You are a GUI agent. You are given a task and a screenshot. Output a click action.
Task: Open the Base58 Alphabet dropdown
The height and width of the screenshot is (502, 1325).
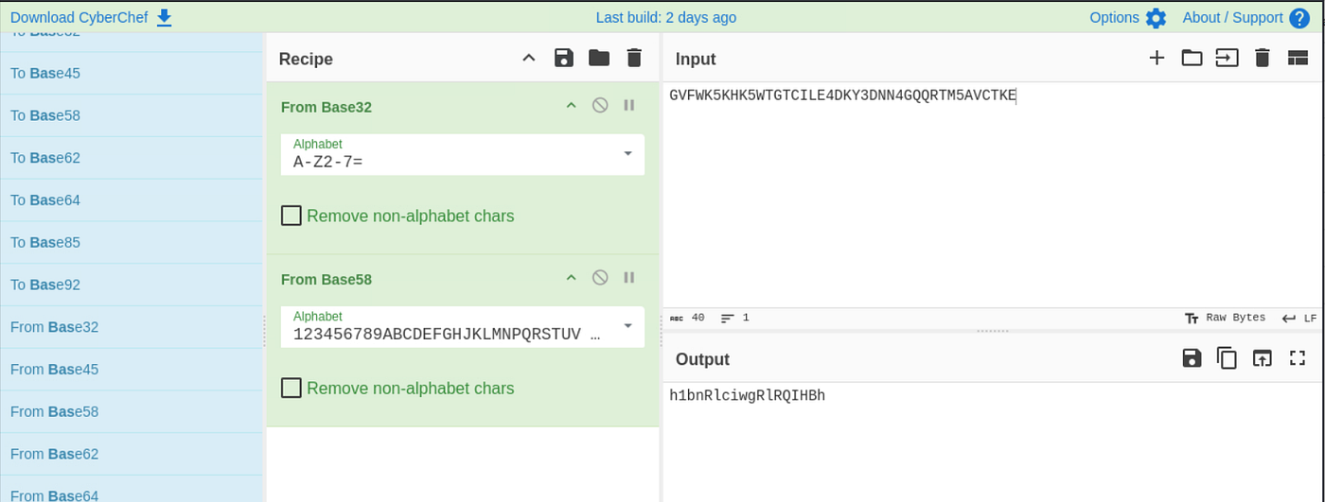click(627, 326)
